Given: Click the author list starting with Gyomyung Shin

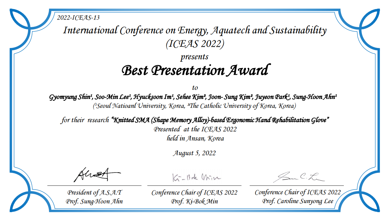Looking at the screenshot, I should point(193,97).
